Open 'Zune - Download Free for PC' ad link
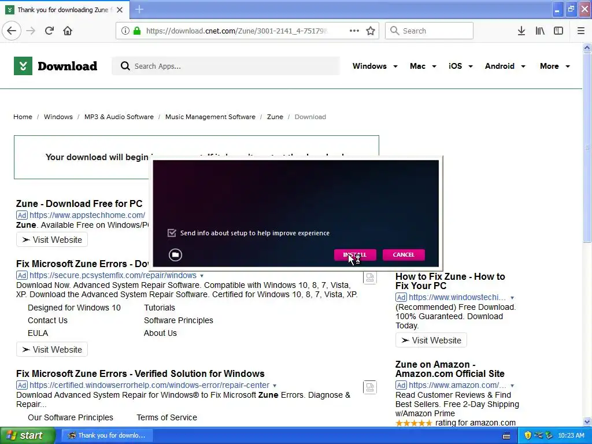Screen dimensions: 592x444 [x=79, y=204]
